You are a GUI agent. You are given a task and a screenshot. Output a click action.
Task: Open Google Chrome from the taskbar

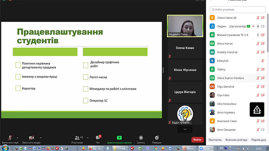click(x=155, y=148)
